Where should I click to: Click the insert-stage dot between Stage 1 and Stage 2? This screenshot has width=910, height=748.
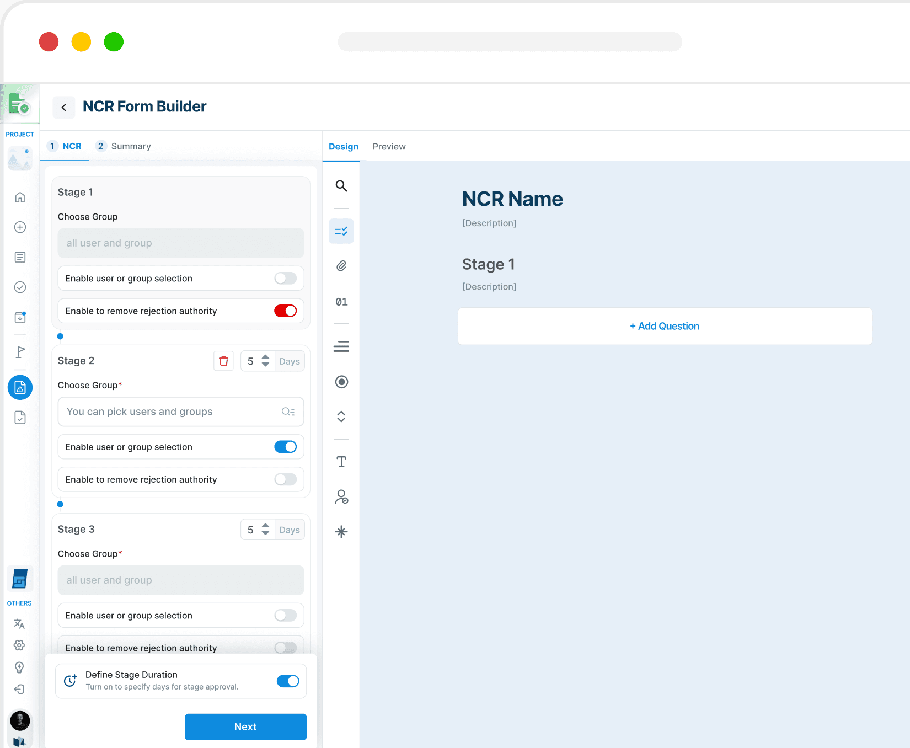[x=60, y=336]
